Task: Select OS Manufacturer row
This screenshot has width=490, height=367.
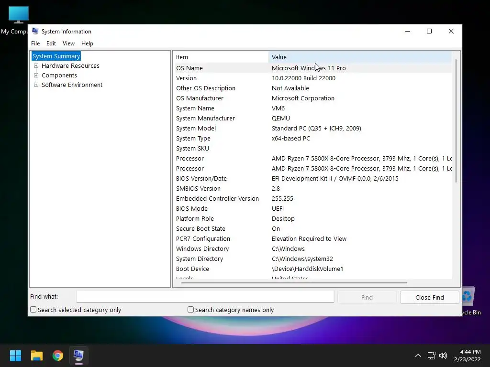Action: point(313,98)
